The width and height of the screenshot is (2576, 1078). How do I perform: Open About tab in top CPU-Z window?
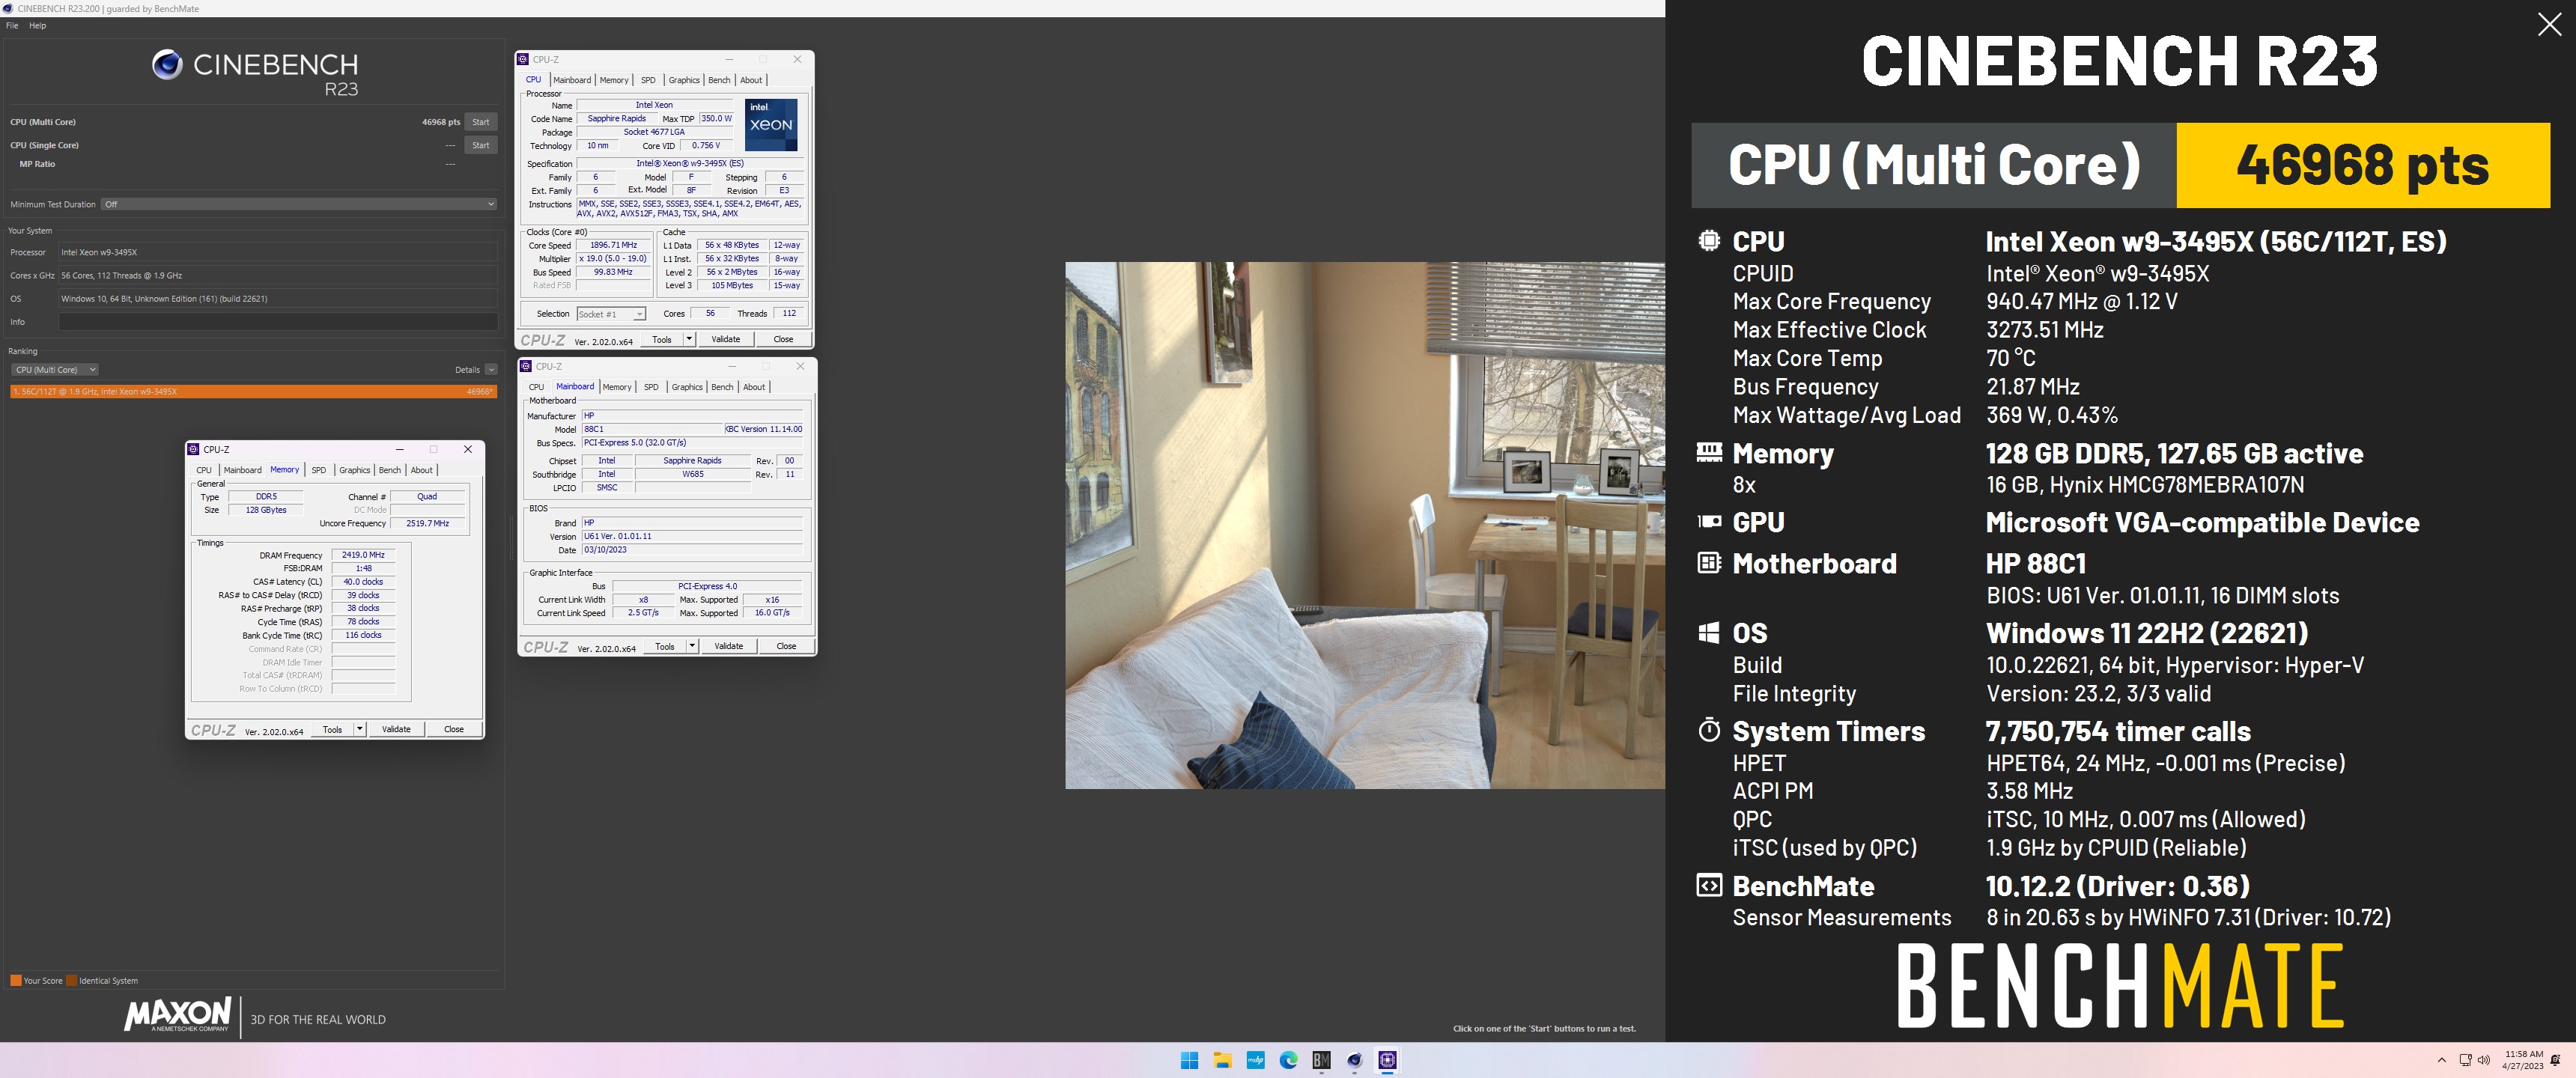(x=751, y=80)
